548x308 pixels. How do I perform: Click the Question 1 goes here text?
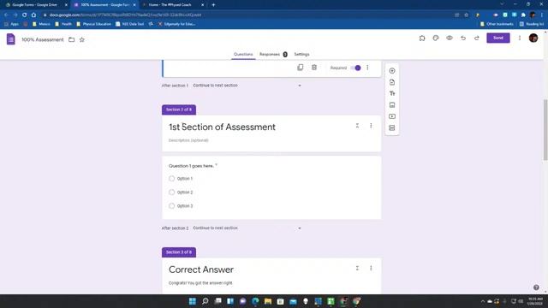(x=191, y=166)
